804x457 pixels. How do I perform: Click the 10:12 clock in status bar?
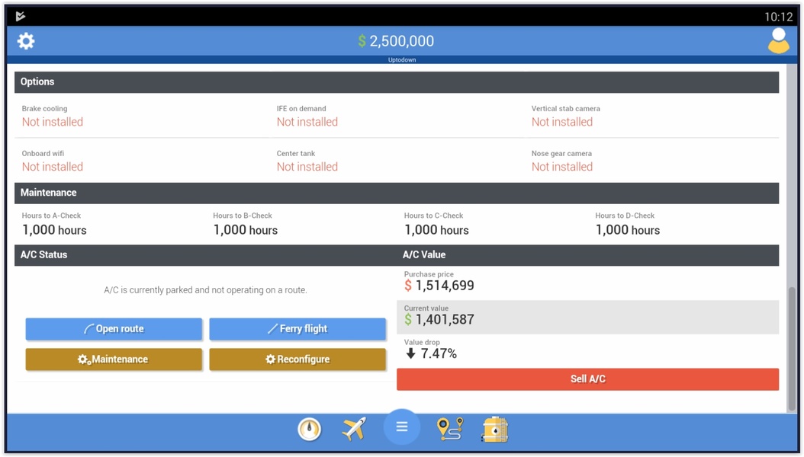[x=778, y=17]
